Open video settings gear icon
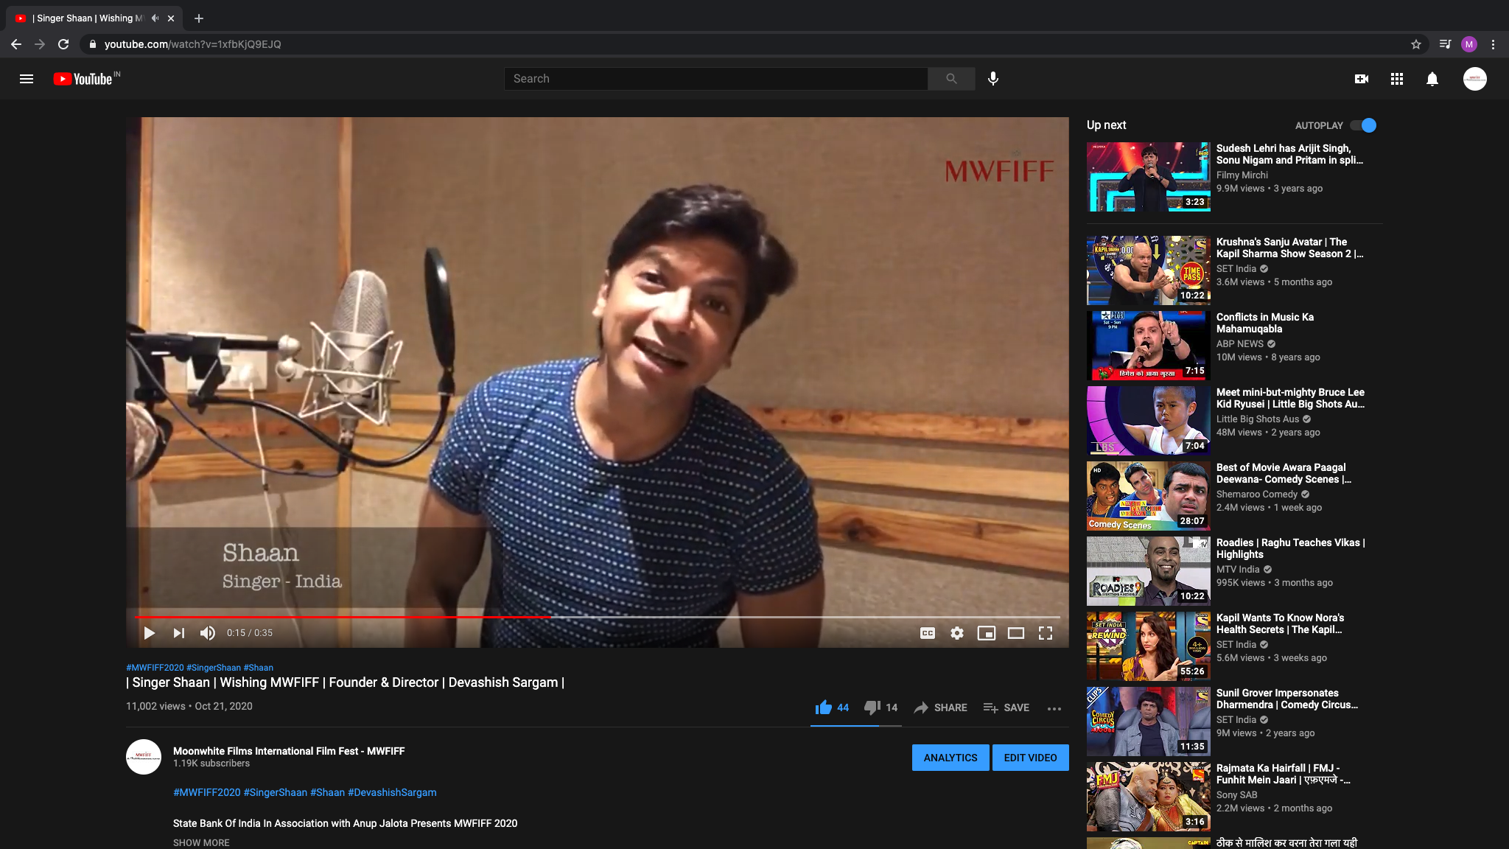Screen dimensions: 1509x849 click(957, 633)
